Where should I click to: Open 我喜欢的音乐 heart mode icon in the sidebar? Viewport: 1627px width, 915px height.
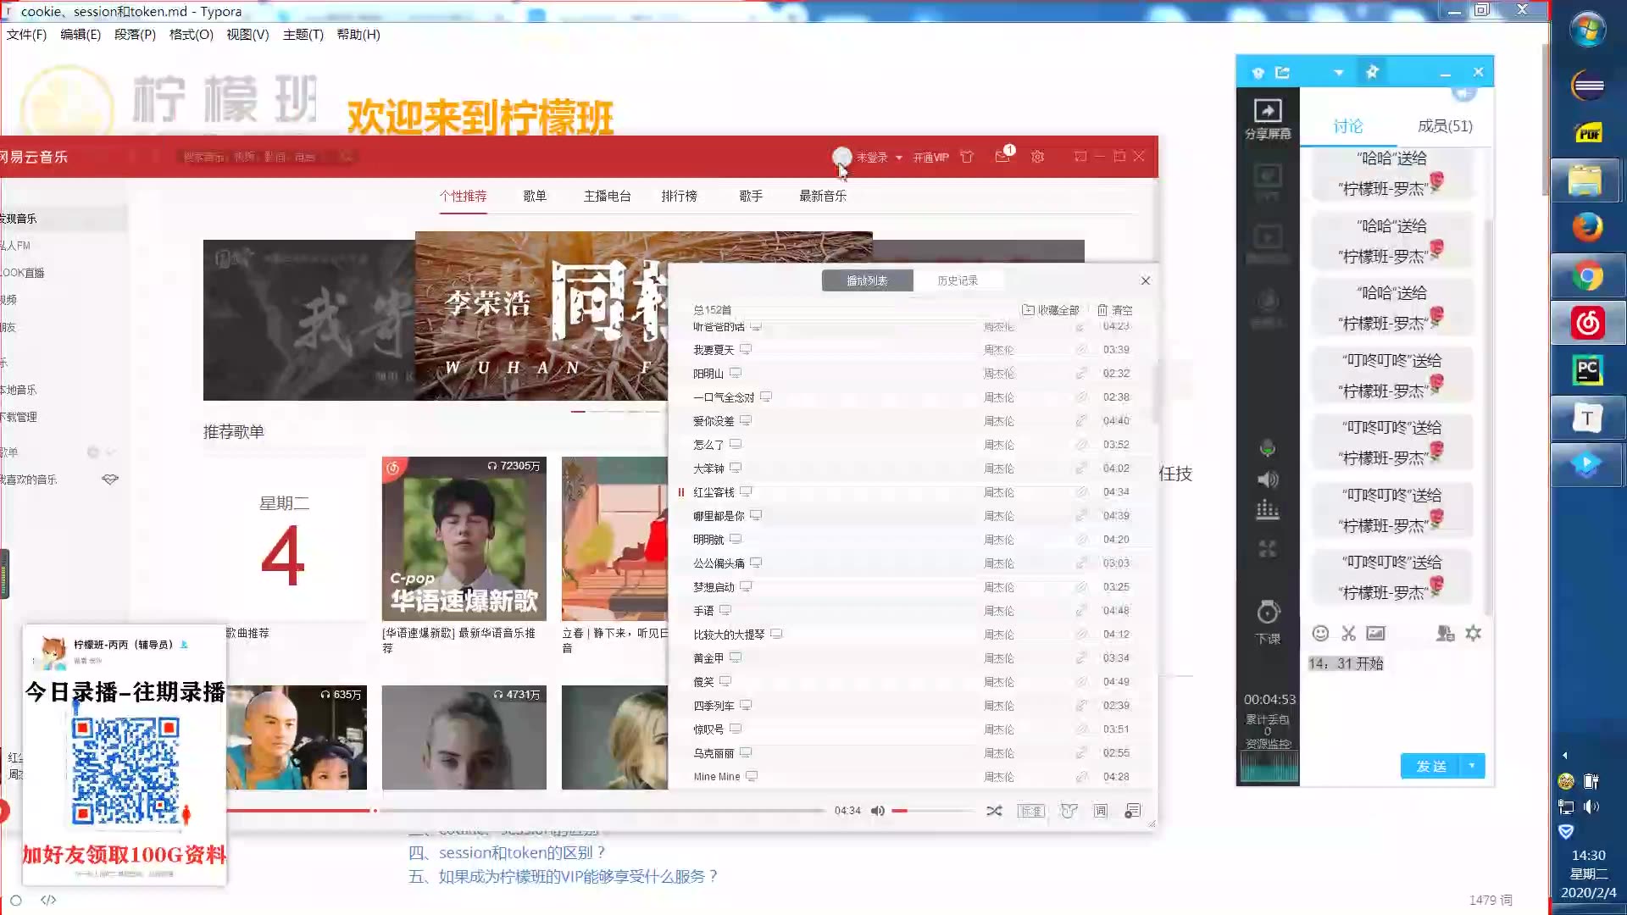click(110, 480)
